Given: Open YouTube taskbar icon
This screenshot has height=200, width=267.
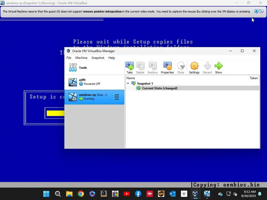Looking at the screenshot, I should (x=126, y=194).
